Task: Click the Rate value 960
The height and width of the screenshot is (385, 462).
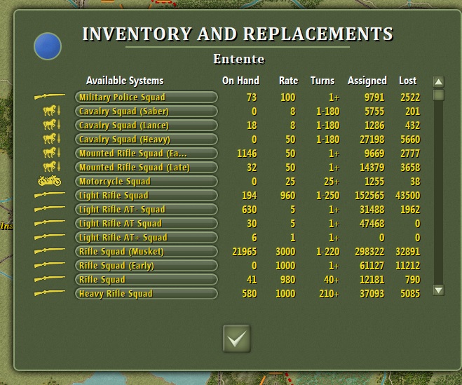Action: pos(288,196)
